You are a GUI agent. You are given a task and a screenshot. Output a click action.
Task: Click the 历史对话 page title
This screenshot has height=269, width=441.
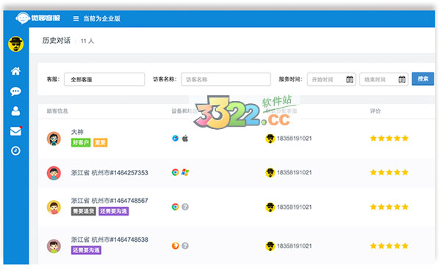[x=57, y=40]
